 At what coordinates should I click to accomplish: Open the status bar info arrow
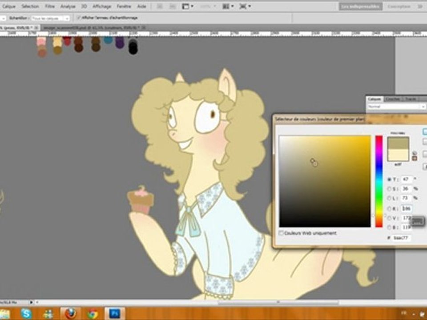click(x=31, y=302)
